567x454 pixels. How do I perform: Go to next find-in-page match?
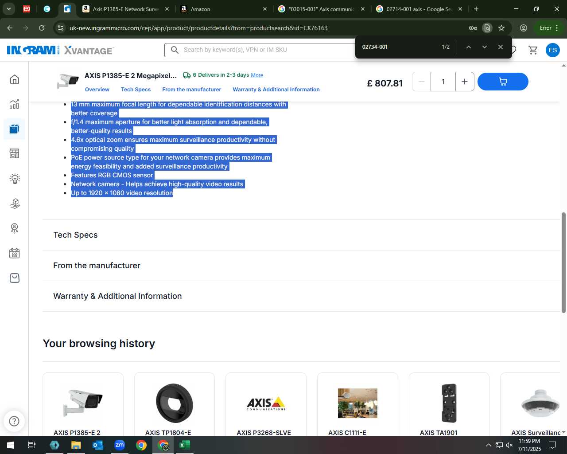tap(485, 47)
